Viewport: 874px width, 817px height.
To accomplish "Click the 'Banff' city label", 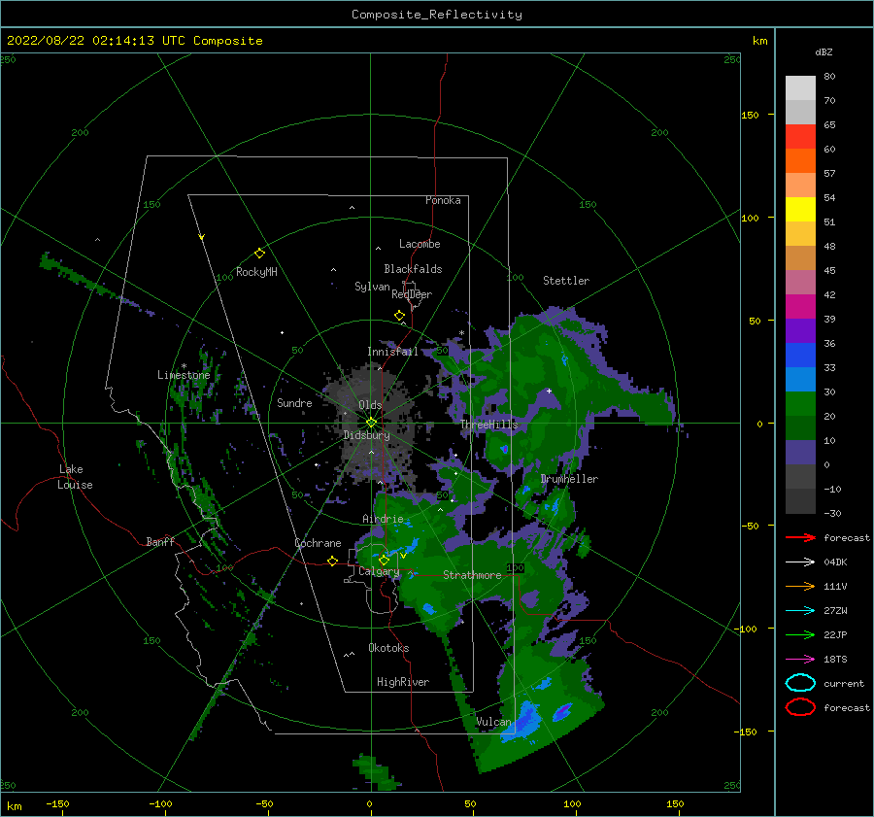I will [160, 541].
